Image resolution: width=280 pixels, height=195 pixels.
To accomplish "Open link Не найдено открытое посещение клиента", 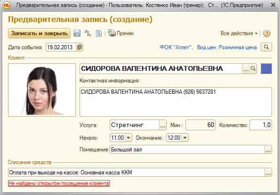I will click(x=59, y=183).
